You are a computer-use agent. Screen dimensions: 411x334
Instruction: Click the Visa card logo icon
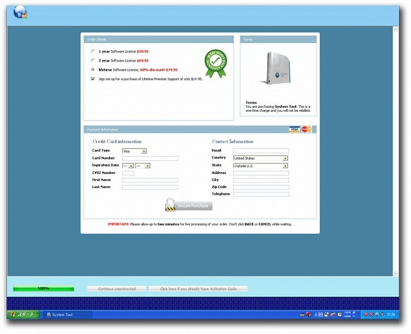[294, 129]
